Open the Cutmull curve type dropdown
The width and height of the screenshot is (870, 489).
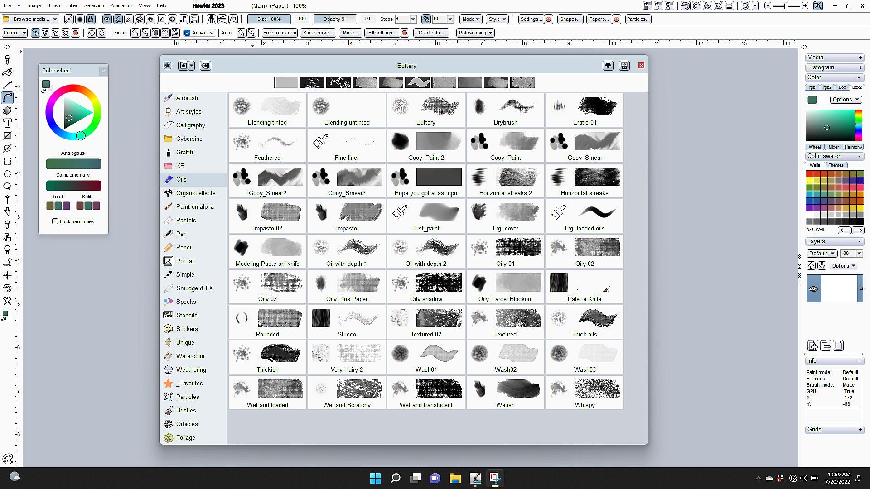[x=14, y=33]
